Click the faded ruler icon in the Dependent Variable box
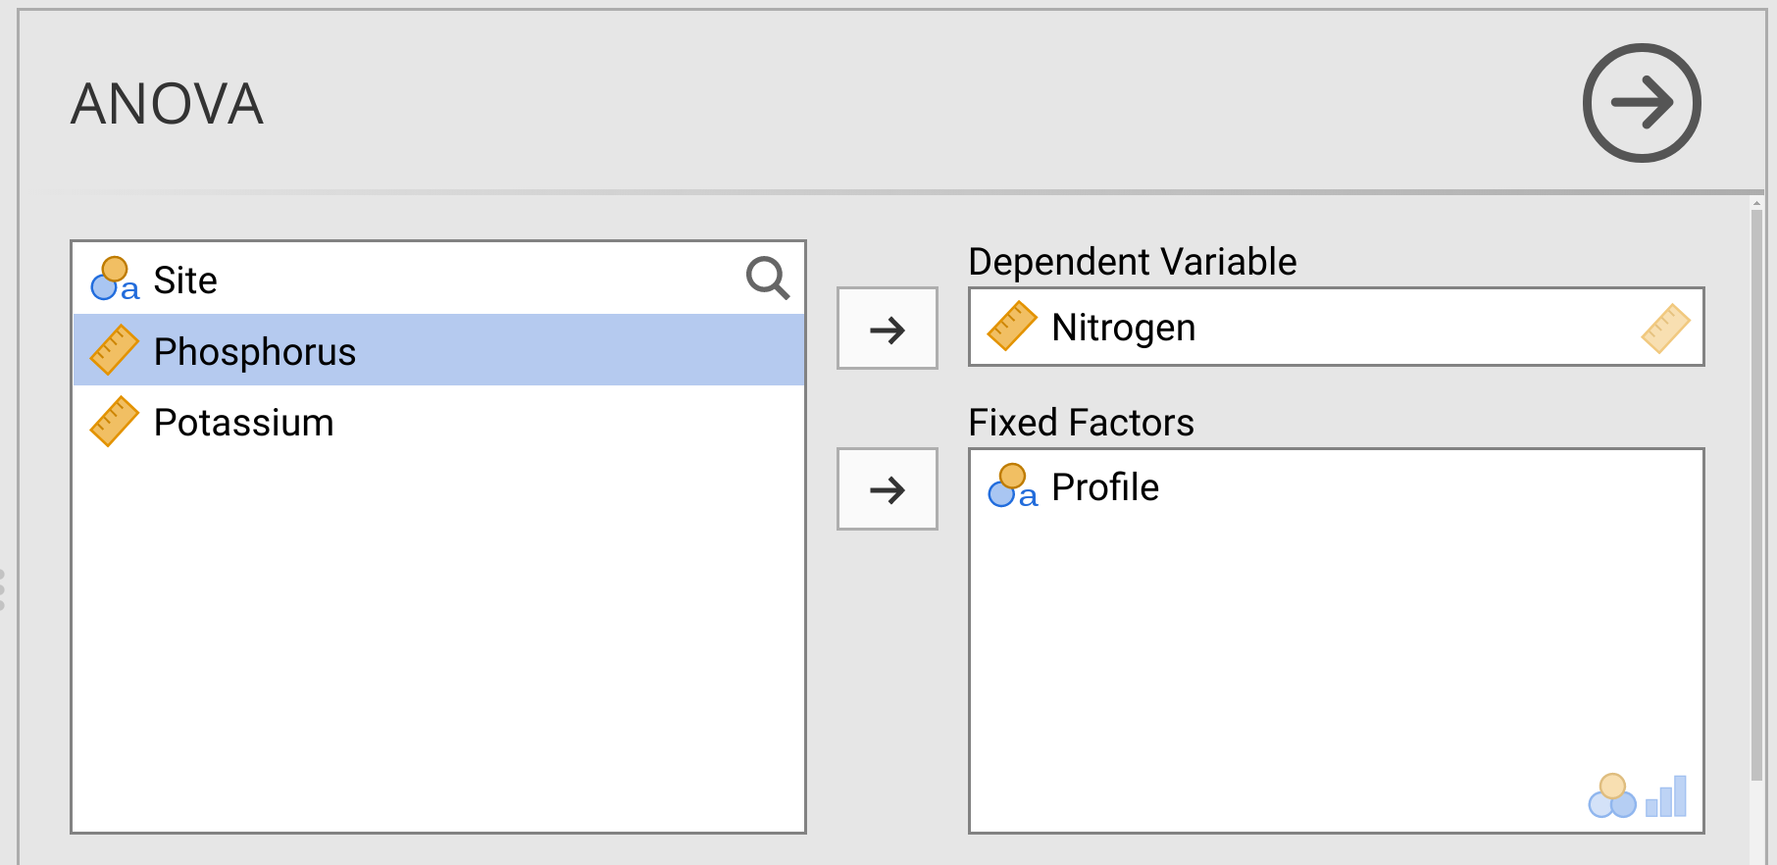This screenshot has width=1777, height=865. 1665,328
